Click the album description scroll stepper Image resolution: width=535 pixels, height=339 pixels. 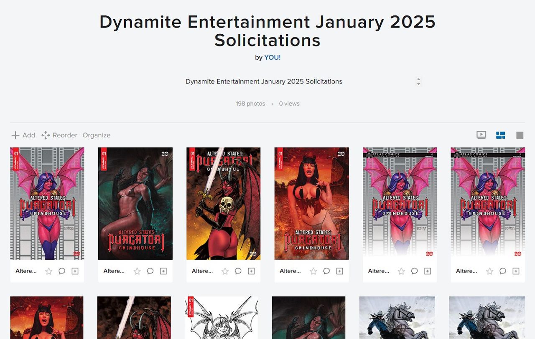pyautogui.click(x=418, y=81)
